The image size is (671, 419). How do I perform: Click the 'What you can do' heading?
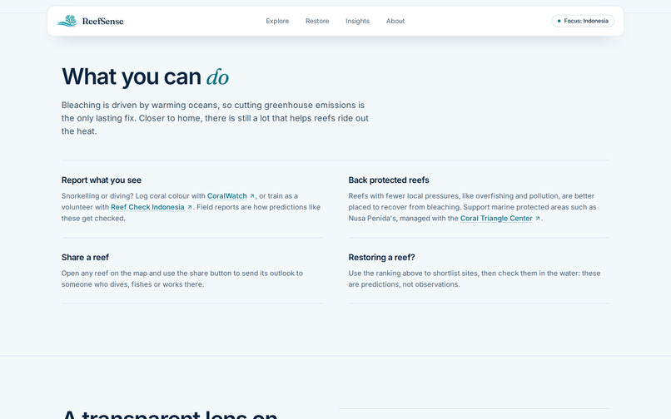point(145,77)
